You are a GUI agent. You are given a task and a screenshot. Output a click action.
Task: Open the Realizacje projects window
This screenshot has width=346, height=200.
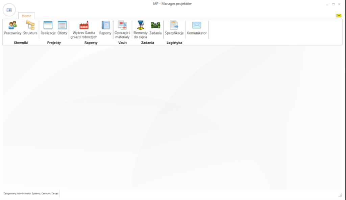tap(48, 28)
